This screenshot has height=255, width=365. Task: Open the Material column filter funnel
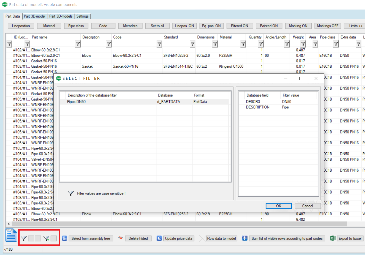click(x=243, y=44)
